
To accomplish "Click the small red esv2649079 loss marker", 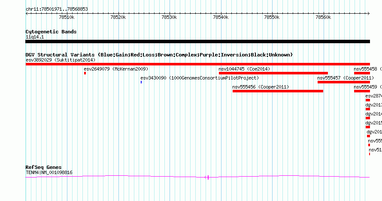I will (85, 73).
